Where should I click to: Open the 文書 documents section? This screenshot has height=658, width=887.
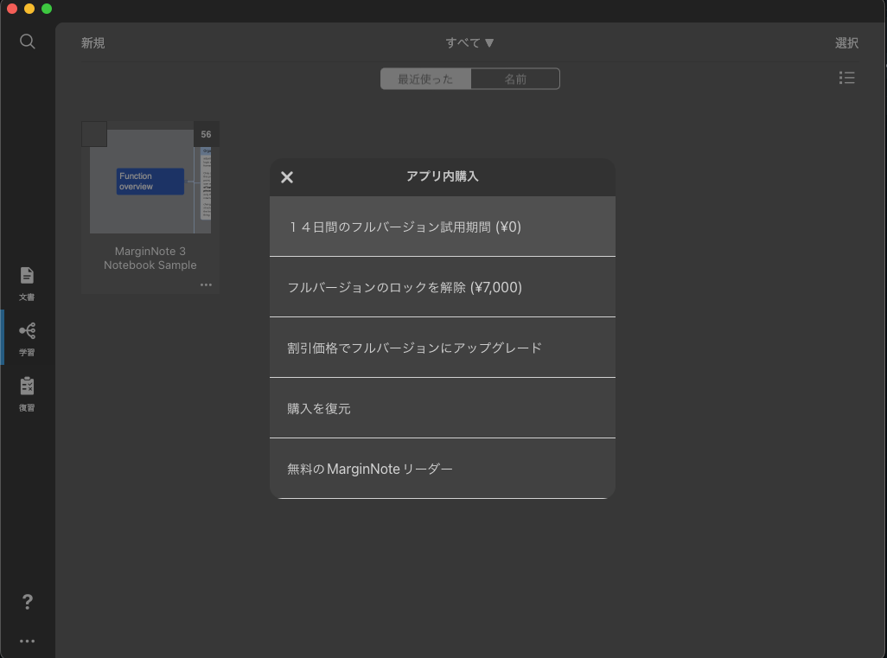(27, 284)
